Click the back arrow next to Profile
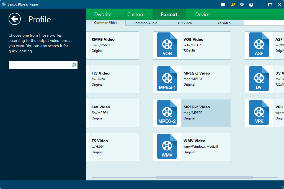The width and height of the screenshot is (284, 189). (x=15, y=19)
